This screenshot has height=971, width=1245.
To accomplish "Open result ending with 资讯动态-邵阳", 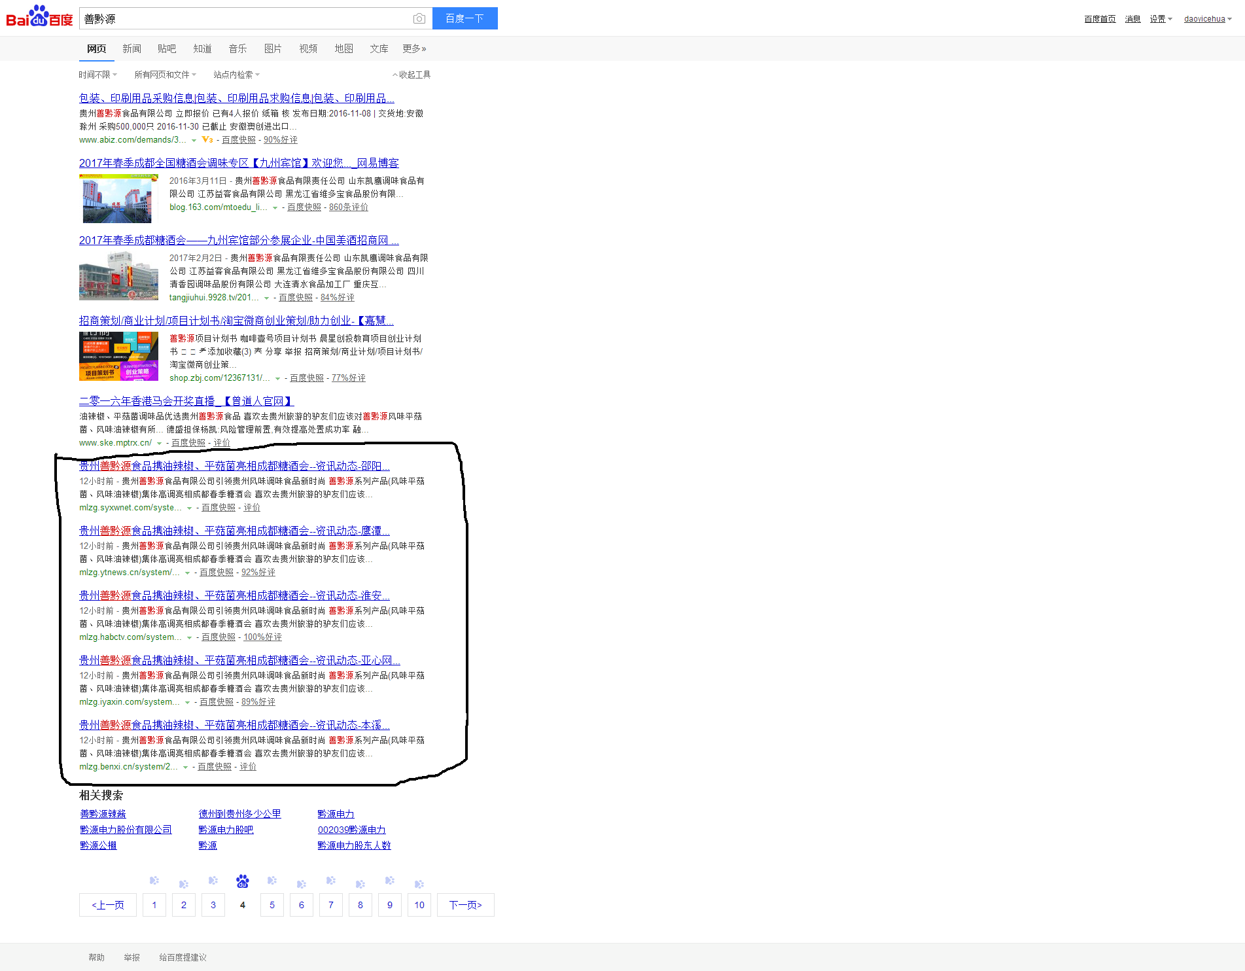I will coord(234,466).
